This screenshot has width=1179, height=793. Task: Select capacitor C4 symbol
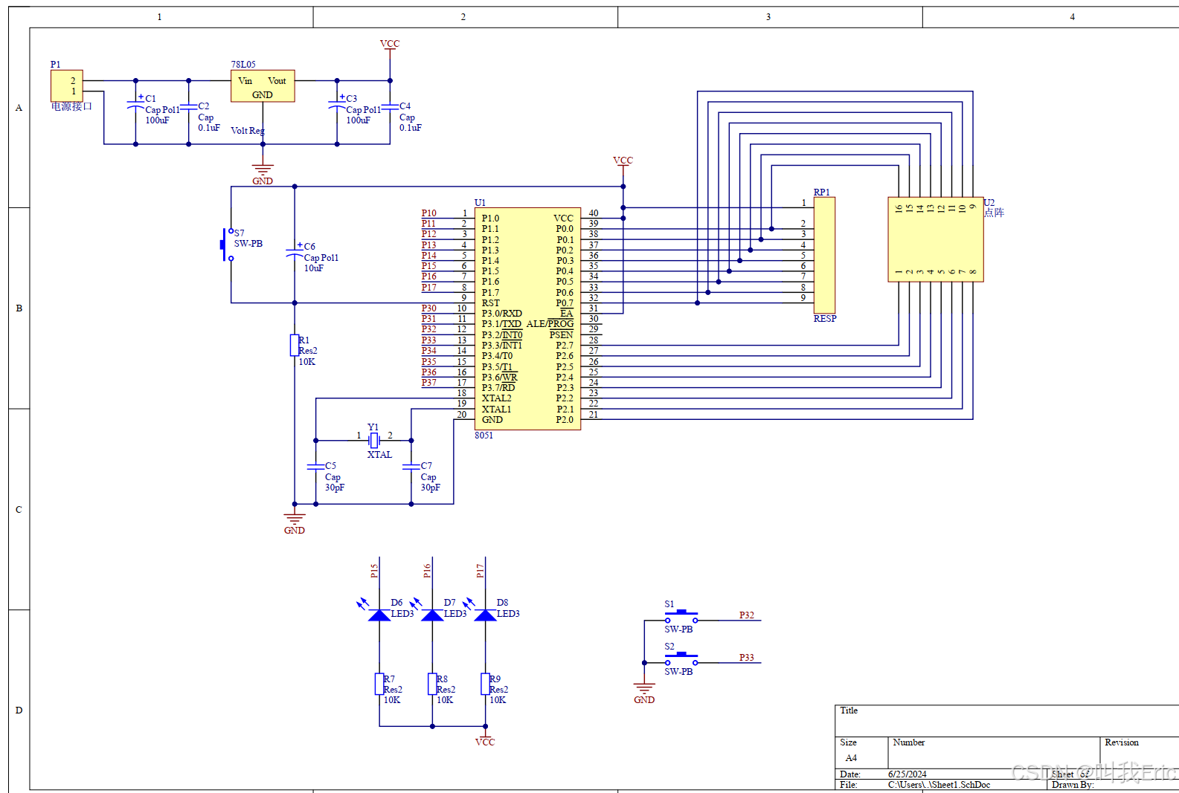pos(390,106)
